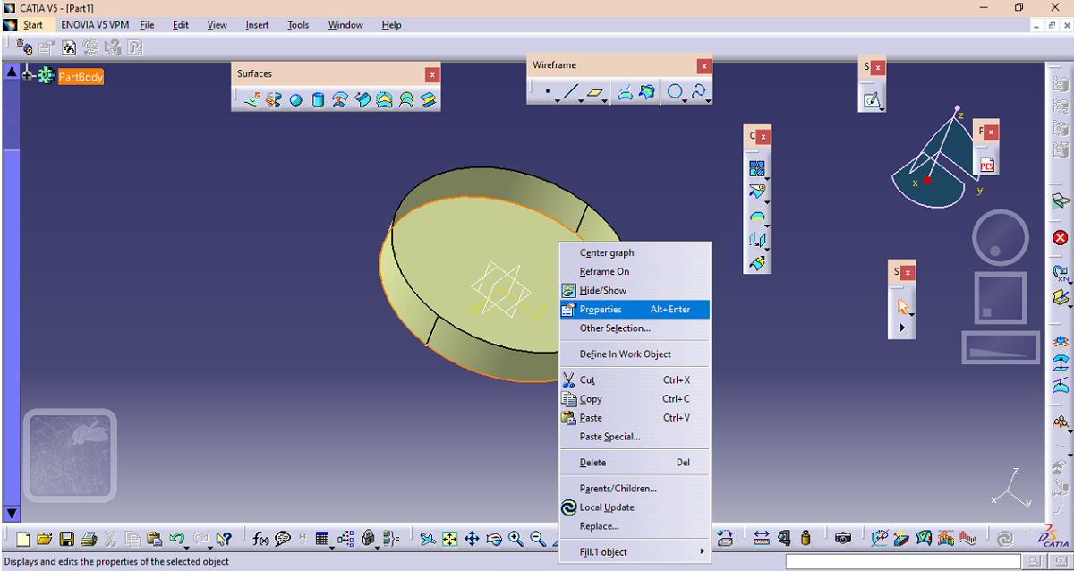Open the Formula f(x) tool
Screen dimensions: 1074x571
(261, 539)
